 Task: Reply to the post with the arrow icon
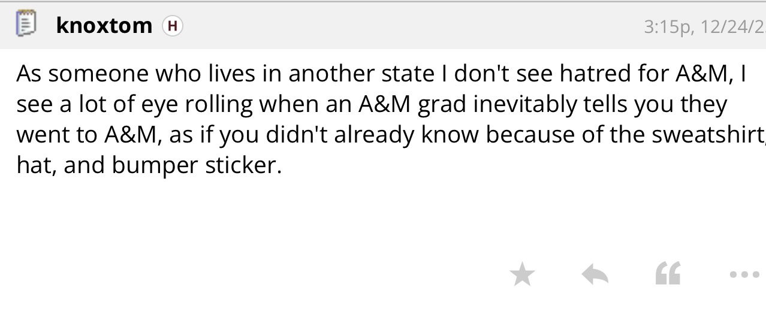(x=595, y=275)
